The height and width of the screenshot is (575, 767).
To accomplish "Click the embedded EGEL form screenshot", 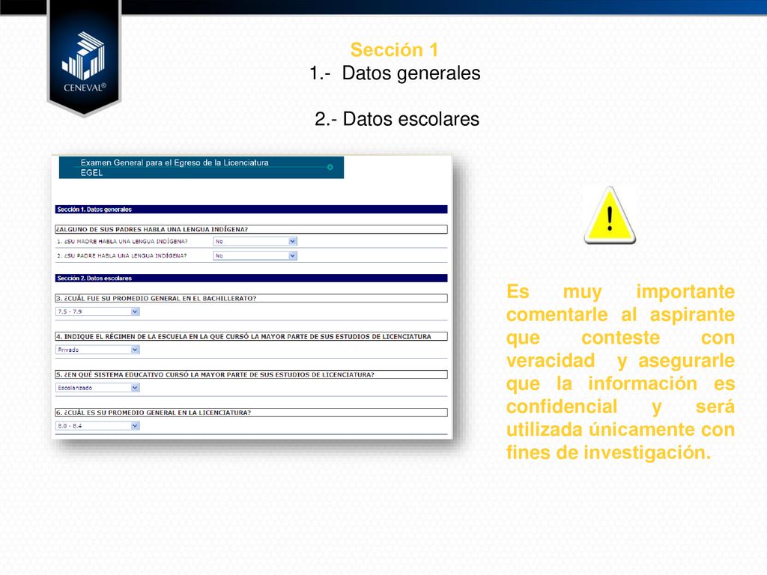I will 252,296.
